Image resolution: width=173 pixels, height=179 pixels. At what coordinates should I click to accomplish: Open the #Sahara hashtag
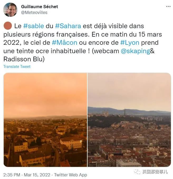click(x=68, y=26)
